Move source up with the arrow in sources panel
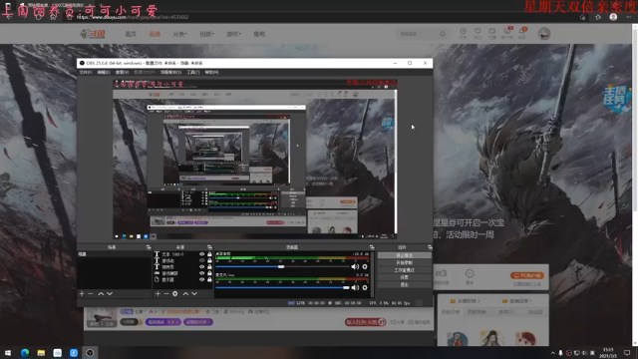Screen dimensions: 638x359 tap(185, 293)
